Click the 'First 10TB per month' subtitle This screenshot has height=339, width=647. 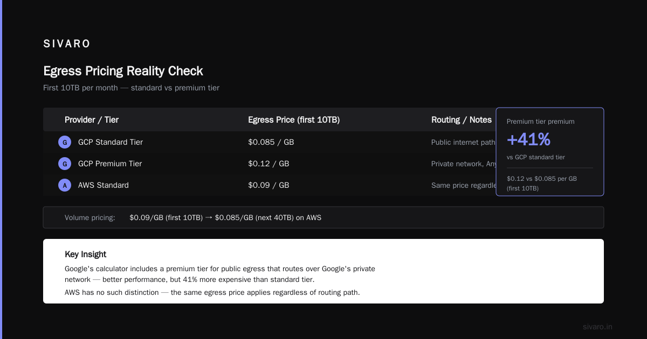pos(131,88)
